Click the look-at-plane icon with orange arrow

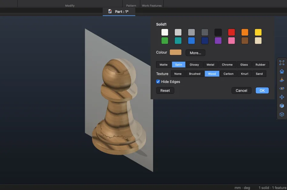[282, 80]
